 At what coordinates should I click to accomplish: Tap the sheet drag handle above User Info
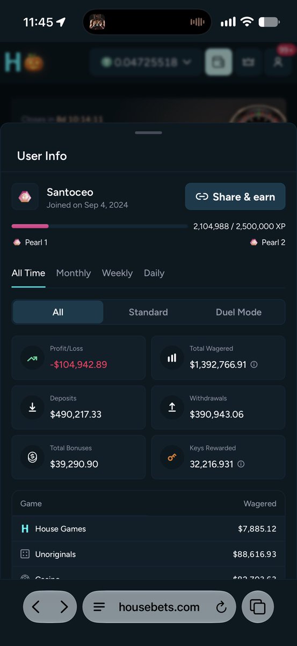[x=148, y=132]
